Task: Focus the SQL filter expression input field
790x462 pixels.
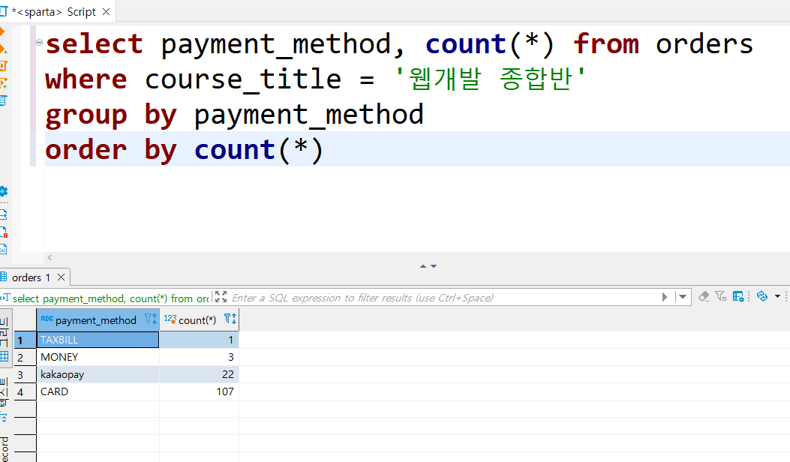Action: [x=443, y=298]
